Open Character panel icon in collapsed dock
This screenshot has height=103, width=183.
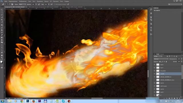tap(151, 28)
